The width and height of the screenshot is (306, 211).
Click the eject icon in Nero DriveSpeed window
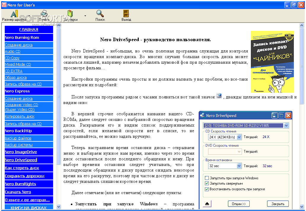click(x=207, y=204)
